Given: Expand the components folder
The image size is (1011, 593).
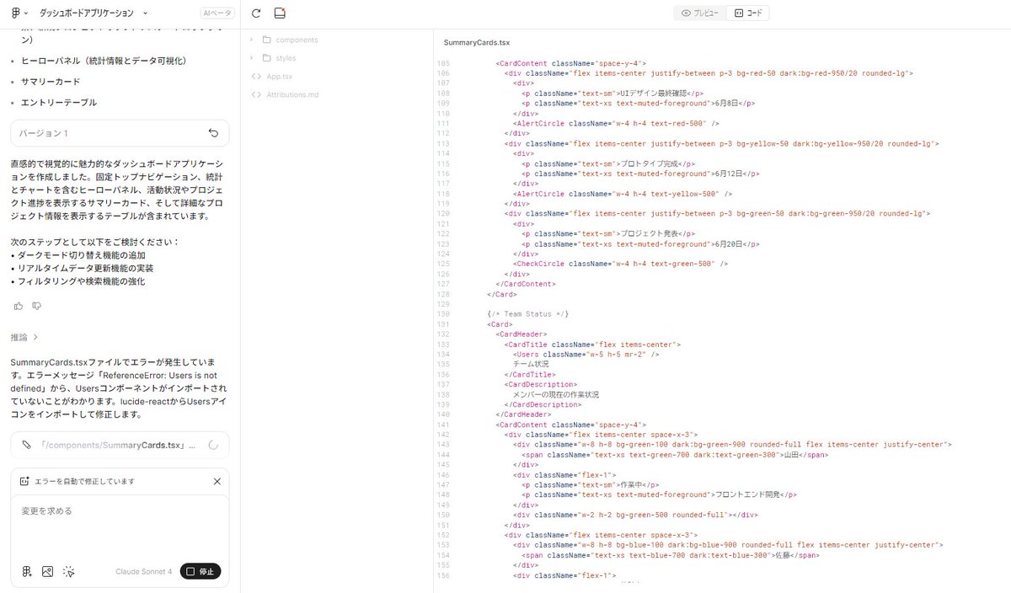Looking at the screenshot, I should 252,40.
